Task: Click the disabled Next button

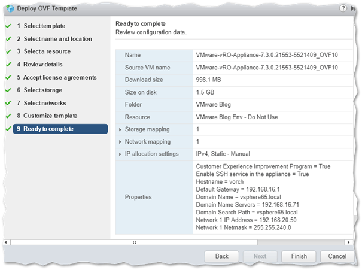Action: click(x=260, y=256)
